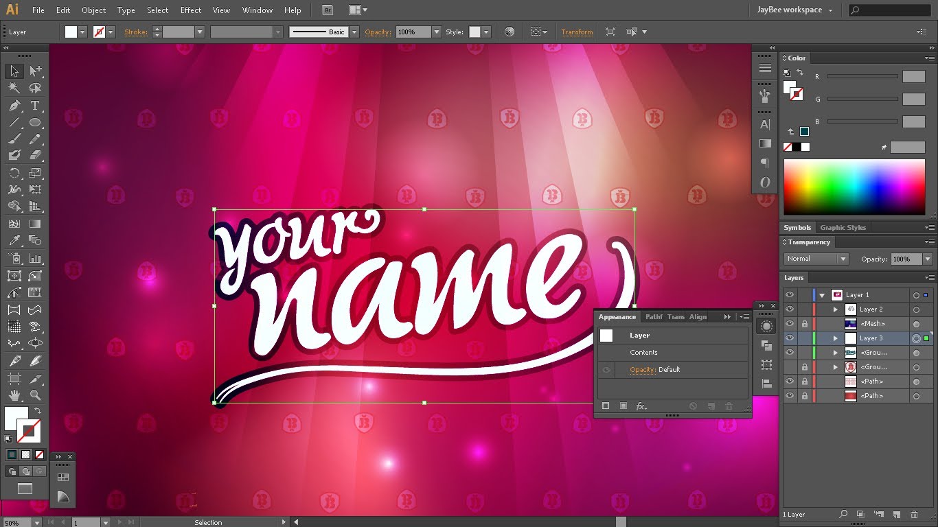
Task: Activate the Hand tool
Action: [14, 395]
